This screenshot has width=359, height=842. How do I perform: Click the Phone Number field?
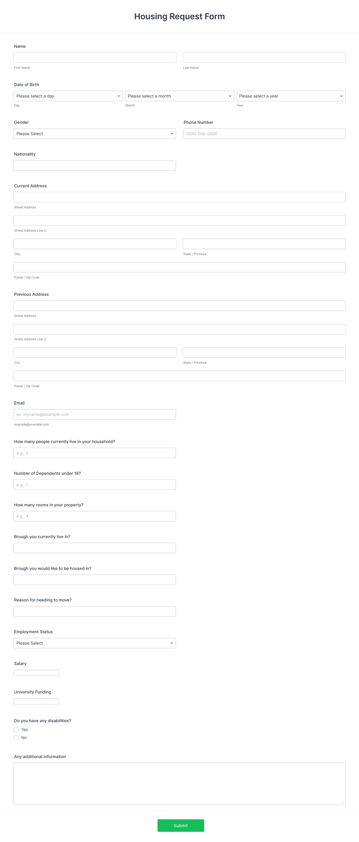point(264,133)
